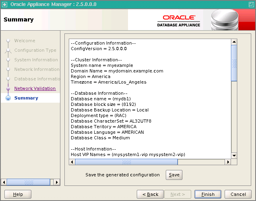Click the window menu icon in title bar
The image size is (256, 201).
click(x=4, y=4)
